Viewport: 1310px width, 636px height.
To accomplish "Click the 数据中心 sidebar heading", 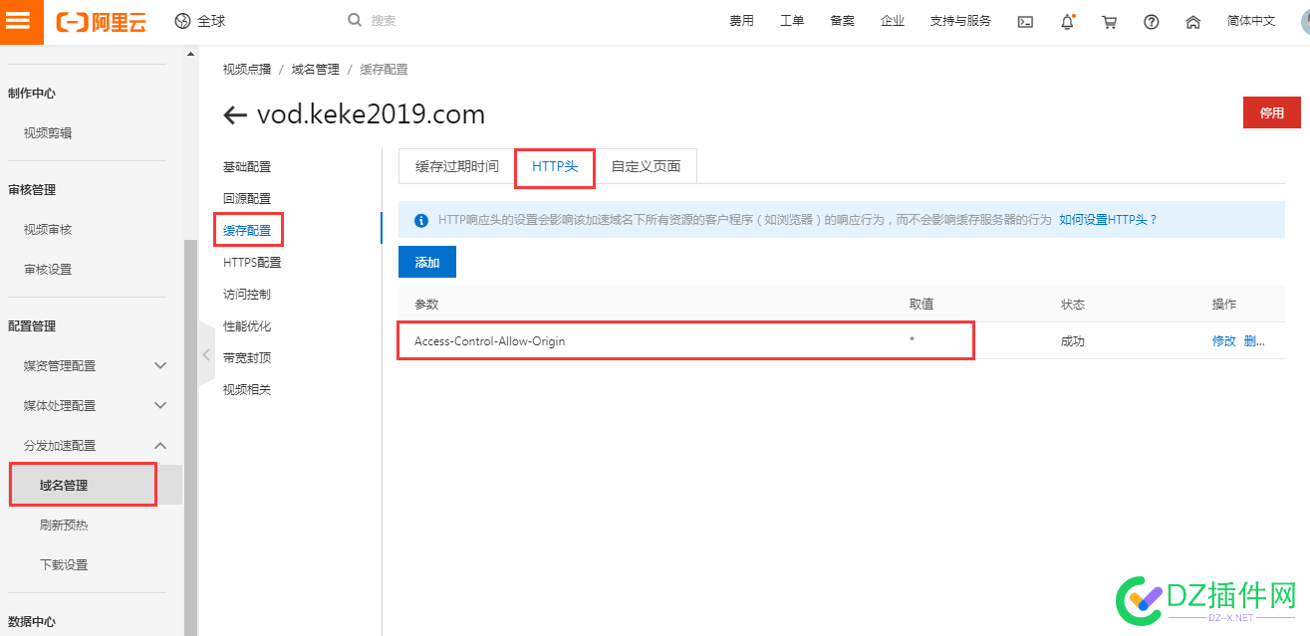I will tap(32, 622).
